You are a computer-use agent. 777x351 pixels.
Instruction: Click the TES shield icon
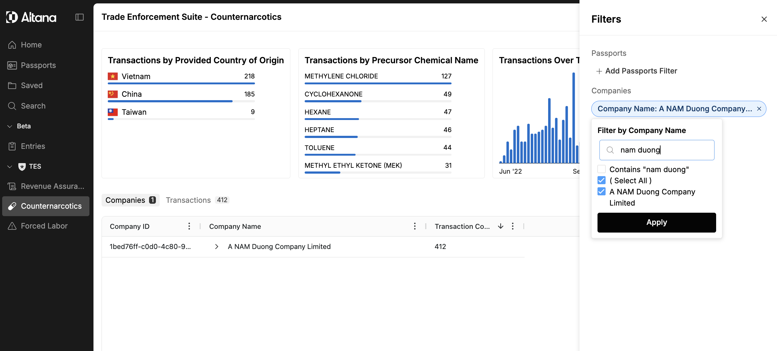(x=22, y=167)
